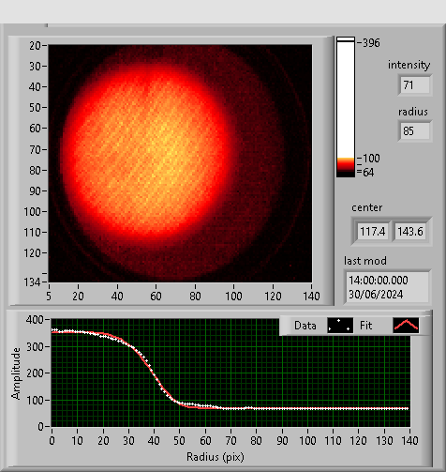Click the Amplitude axis label
Image resolution: width=446 pixels, height=472 pixels.
[x=16, y=373]
